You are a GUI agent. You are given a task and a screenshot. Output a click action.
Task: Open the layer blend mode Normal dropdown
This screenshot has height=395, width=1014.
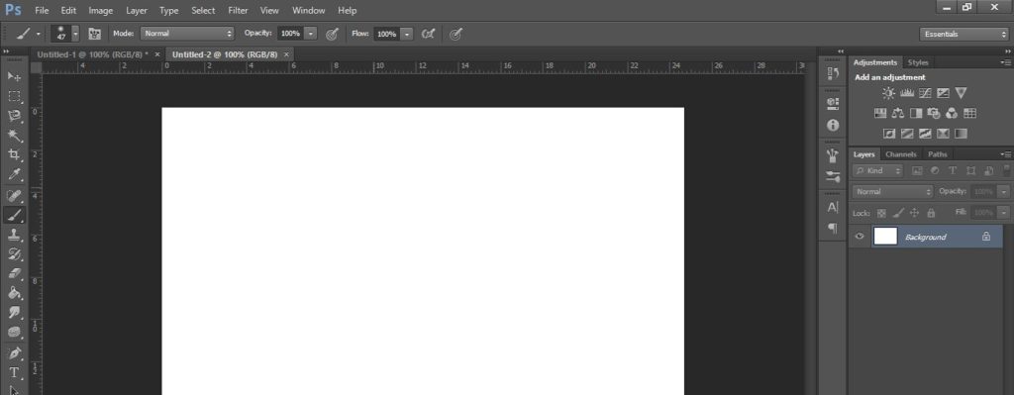(892, 192)
